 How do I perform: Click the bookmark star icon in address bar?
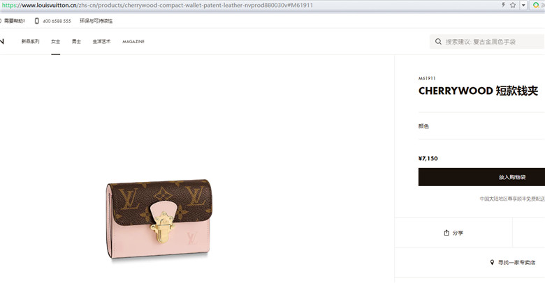(x=513, y=5)
